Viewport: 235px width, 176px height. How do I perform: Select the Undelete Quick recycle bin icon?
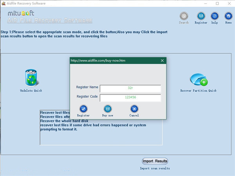31,78
